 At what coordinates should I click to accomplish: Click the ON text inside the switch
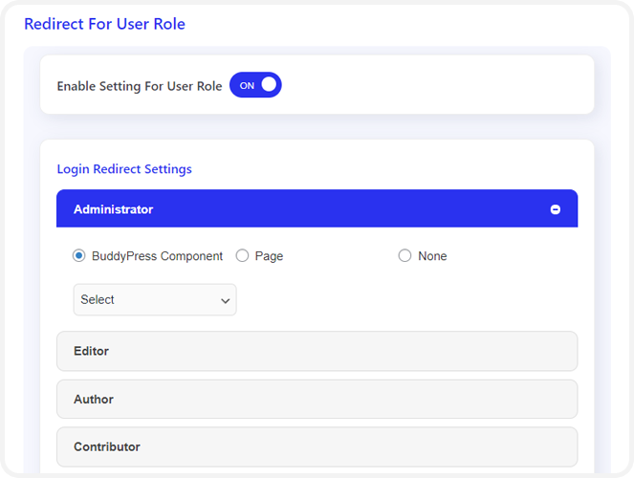[247, 86]
